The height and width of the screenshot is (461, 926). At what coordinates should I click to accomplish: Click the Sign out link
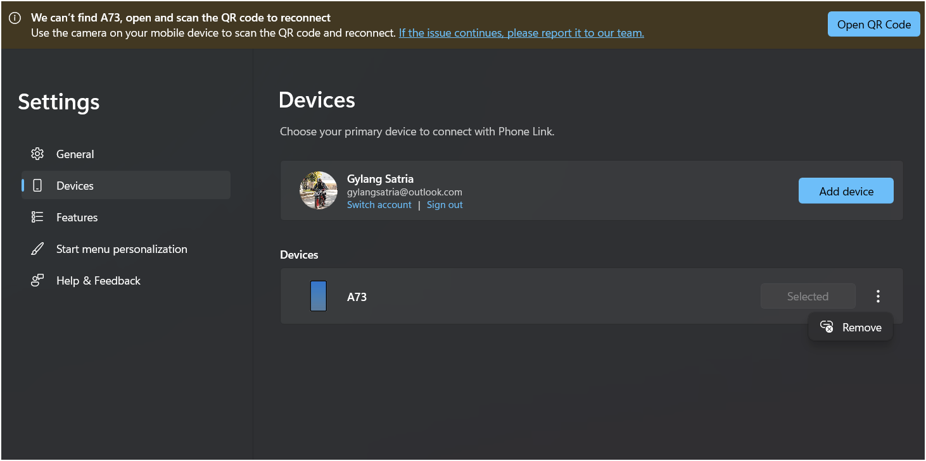(x=445, y=205)
